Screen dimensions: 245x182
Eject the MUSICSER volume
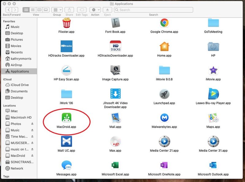[x=32, y=143]
